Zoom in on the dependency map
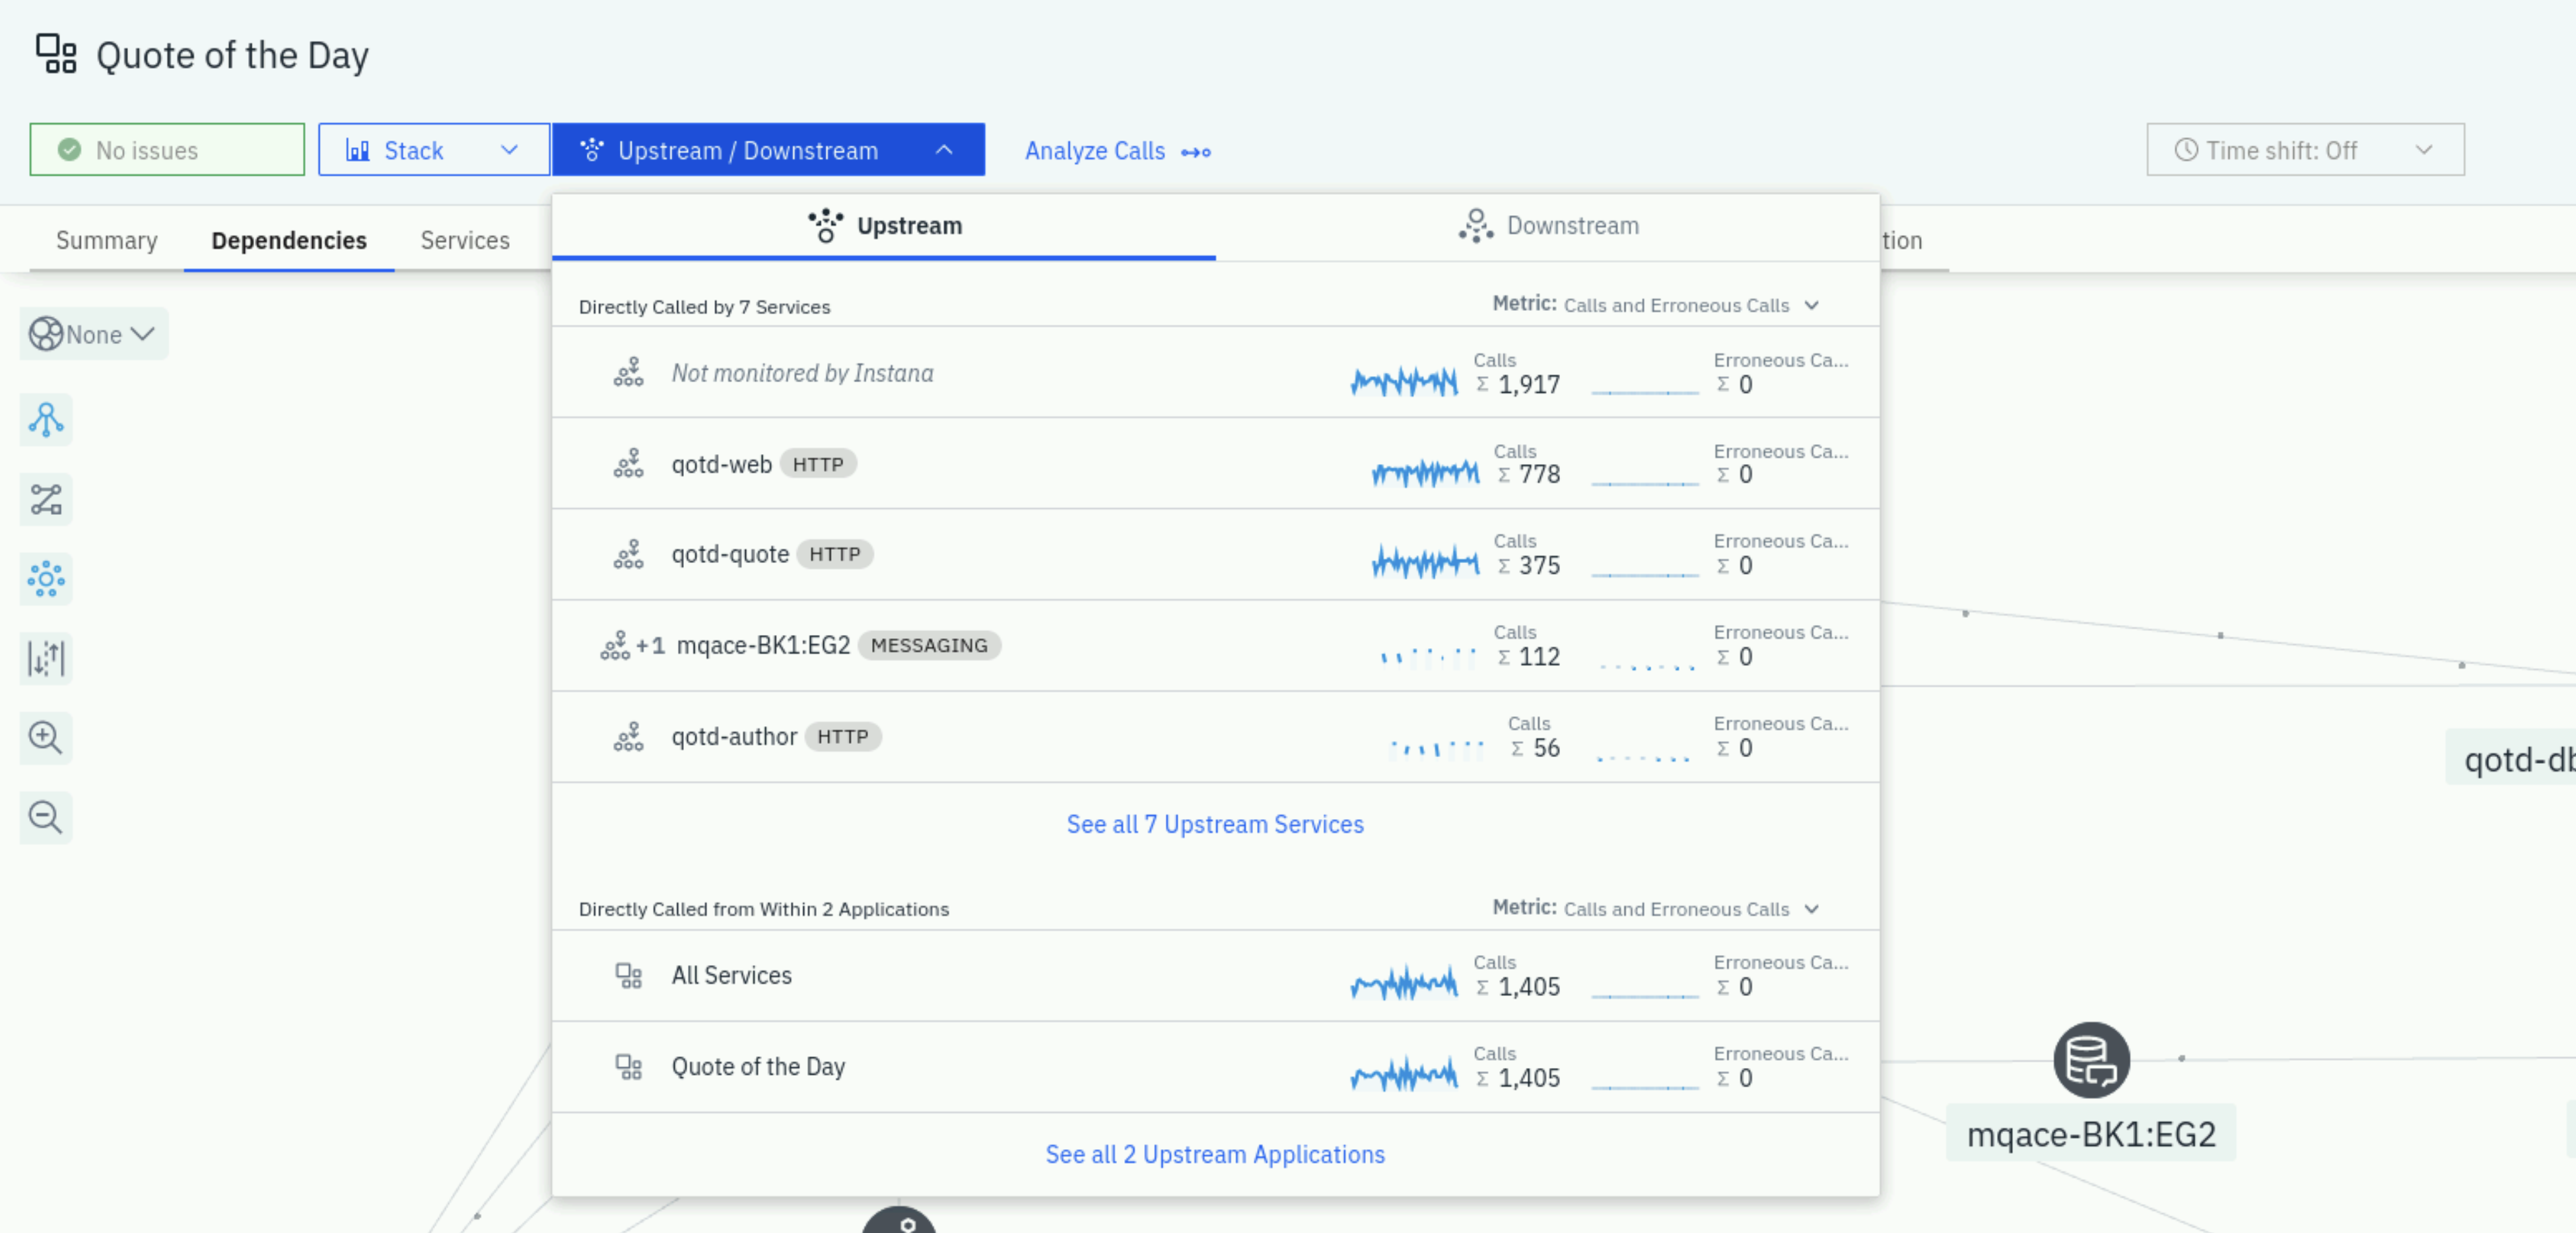Image resolution: width=2576 pixels, height=1233 pixels. coord(46,738)
